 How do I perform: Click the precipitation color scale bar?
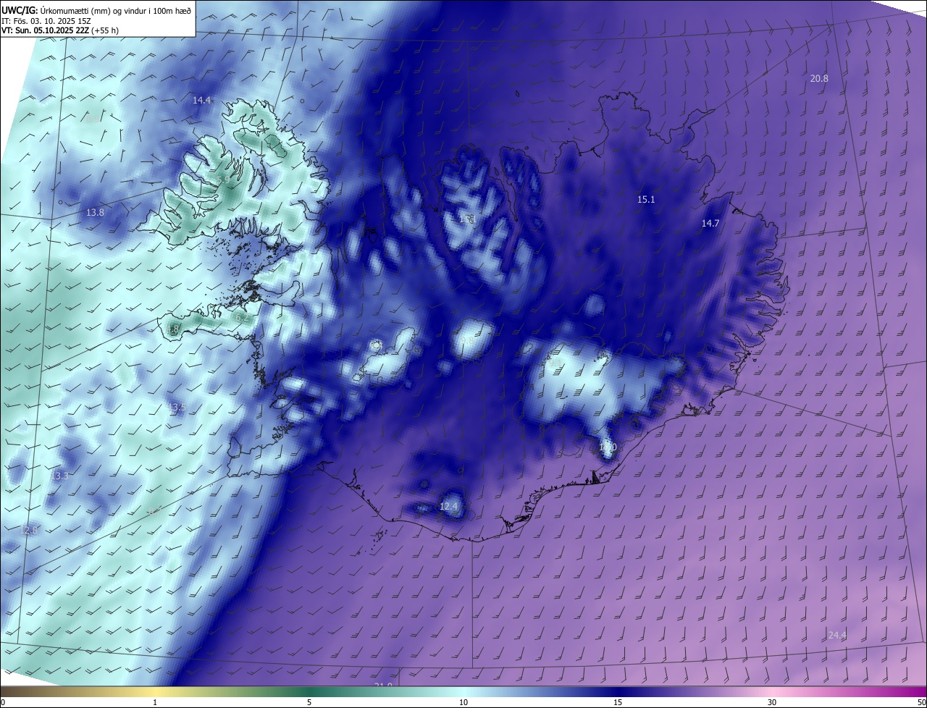click(463, 692)
